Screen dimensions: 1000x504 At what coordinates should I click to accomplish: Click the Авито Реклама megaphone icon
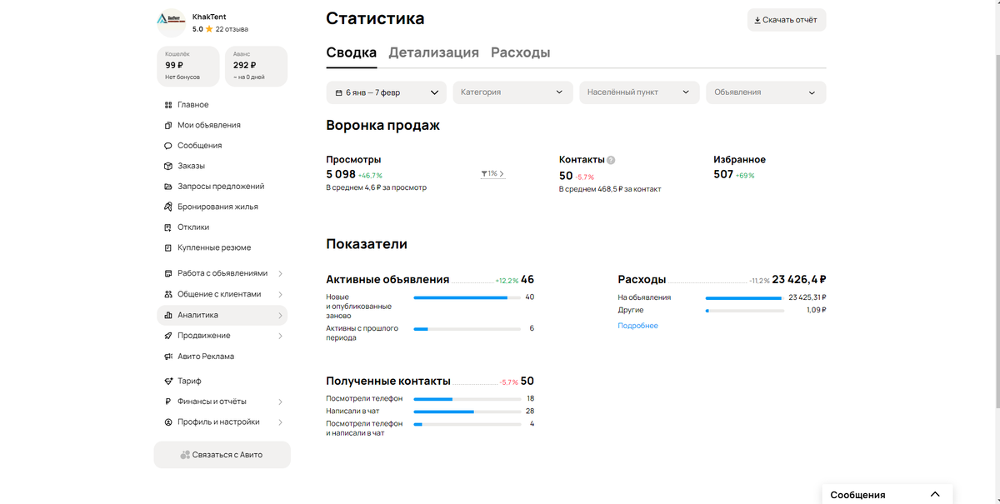click(167, 357)
